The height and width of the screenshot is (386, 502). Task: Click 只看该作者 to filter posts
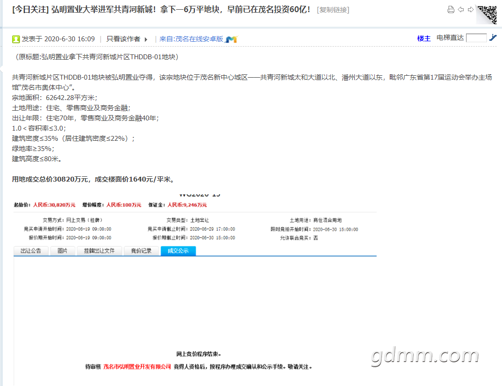point(123,39)
